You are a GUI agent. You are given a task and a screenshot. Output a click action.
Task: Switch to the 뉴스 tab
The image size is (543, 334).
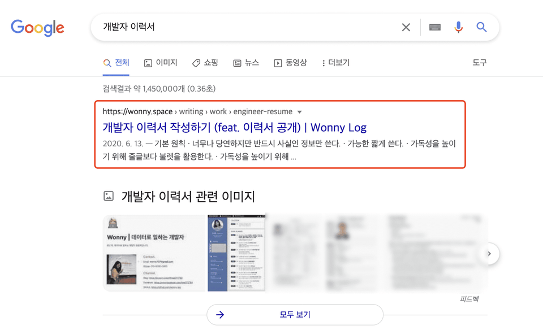tap(246, 63)
